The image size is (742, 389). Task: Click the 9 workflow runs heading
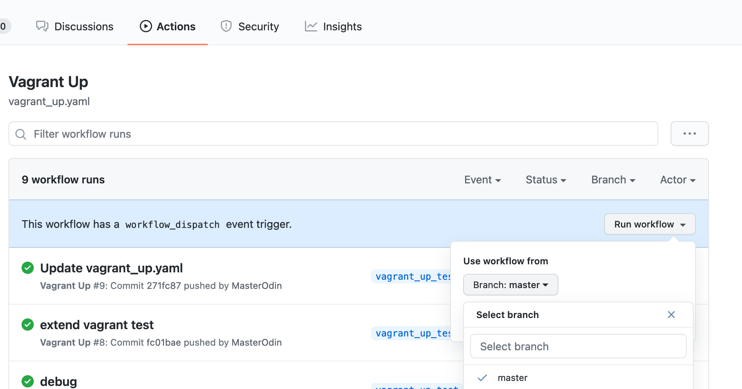(63, 180)
